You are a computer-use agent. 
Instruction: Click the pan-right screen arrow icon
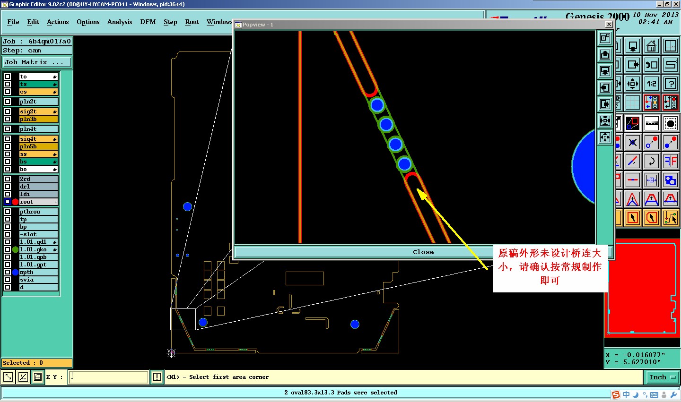coord(633,65)
